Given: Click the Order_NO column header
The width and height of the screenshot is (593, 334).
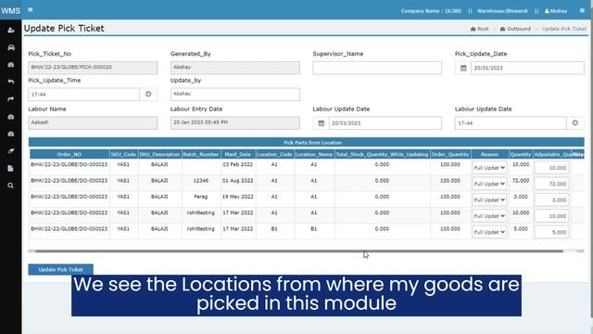Looking at the screenshot, I should pyautogui.click(x=69, y=155).
